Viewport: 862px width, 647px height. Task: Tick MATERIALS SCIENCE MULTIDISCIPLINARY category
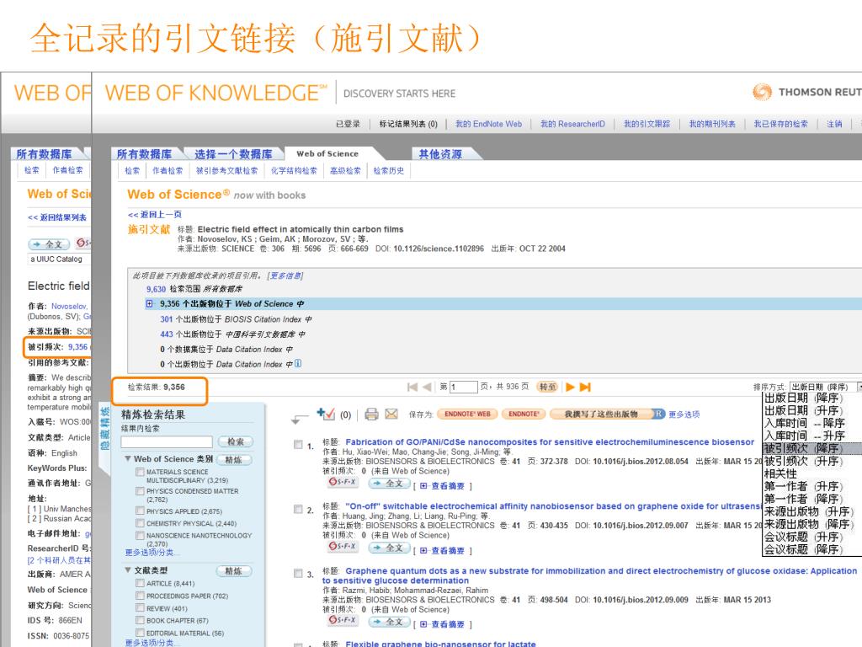[141, 472]
